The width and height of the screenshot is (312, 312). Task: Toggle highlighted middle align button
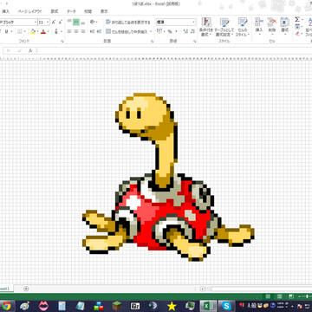[76, 22]
